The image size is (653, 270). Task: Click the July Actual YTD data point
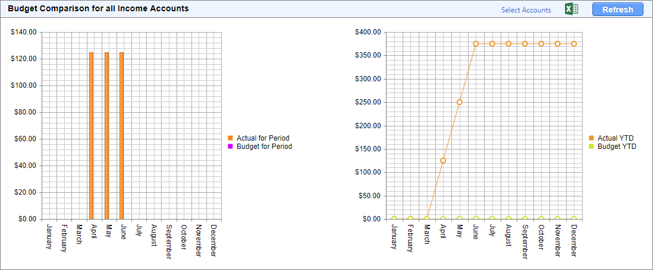point(492,44)
